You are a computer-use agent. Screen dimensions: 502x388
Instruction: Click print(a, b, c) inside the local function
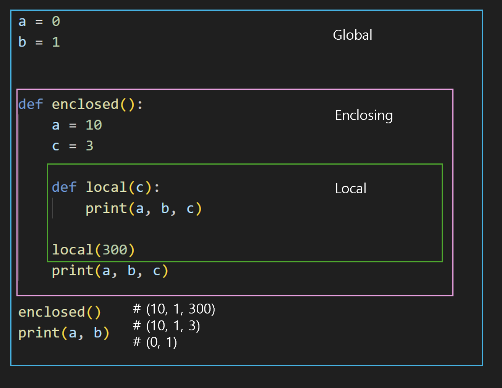tap(143, 209)
